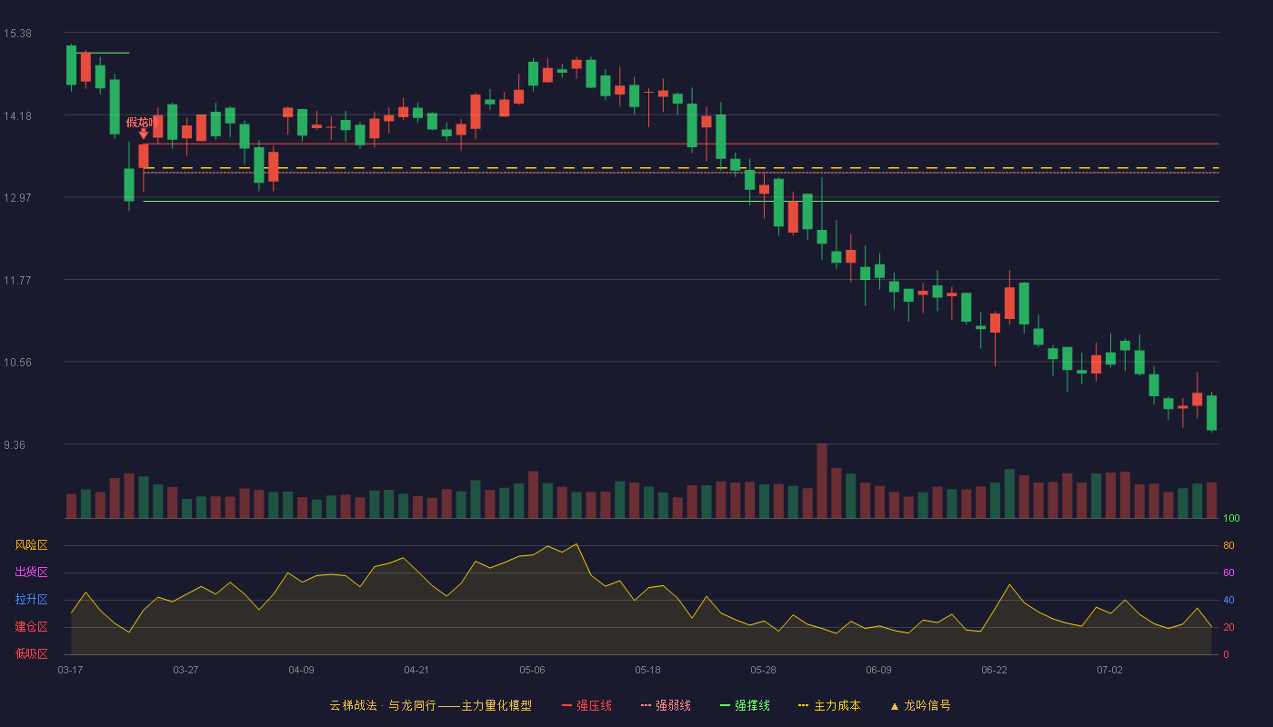Click the tallest red volume bar

click(x=822, y=481)
